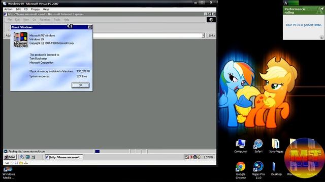This screenshot has height=182, width=325.
Task: Open the Vegas Pro 11.0 desktop shortcut
Action: [x=258, y=170]
